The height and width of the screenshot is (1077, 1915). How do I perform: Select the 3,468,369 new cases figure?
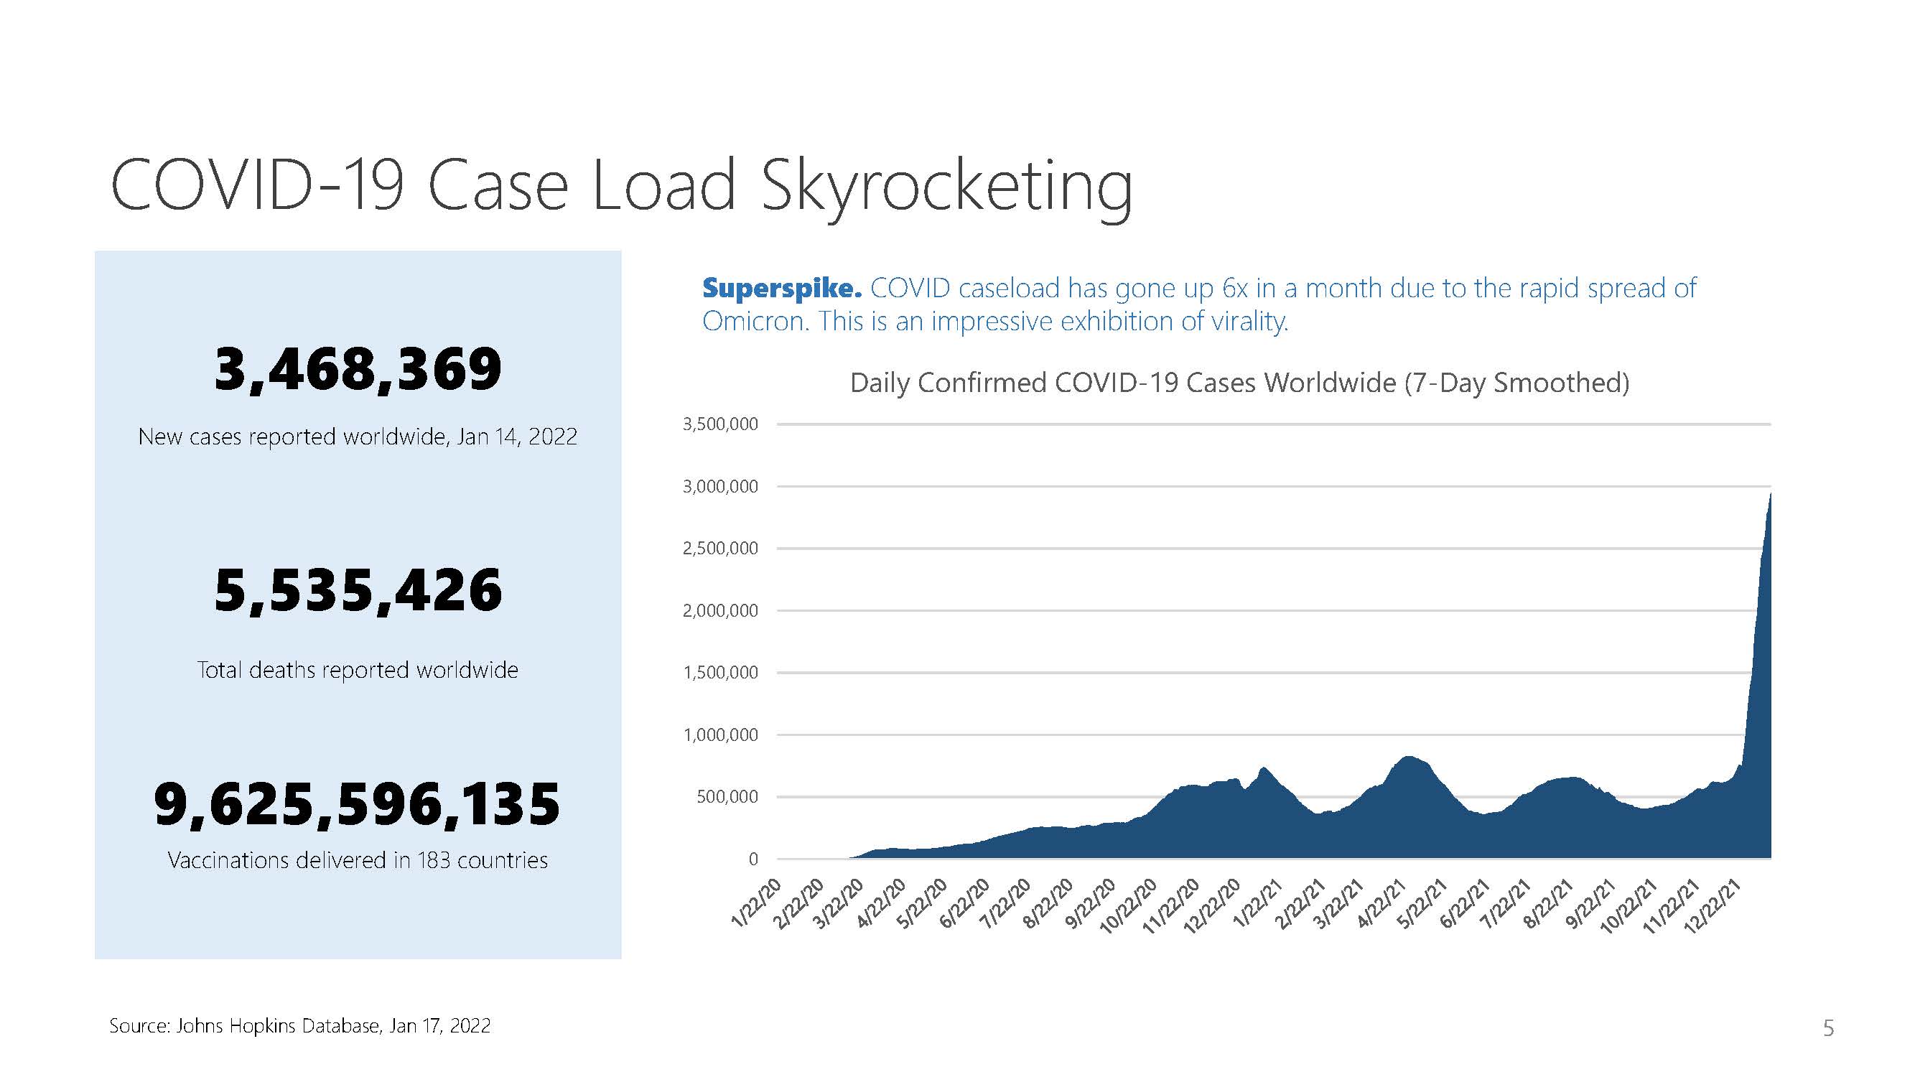[x=358, y=368]
